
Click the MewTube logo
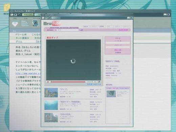tap(52, 23)
